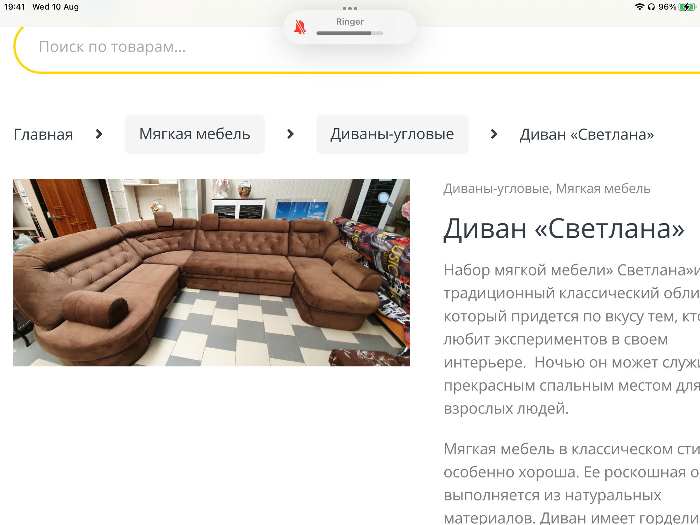Tap the headphones status icon
This screenshot has height=525, width=700.
click(651, 7)
